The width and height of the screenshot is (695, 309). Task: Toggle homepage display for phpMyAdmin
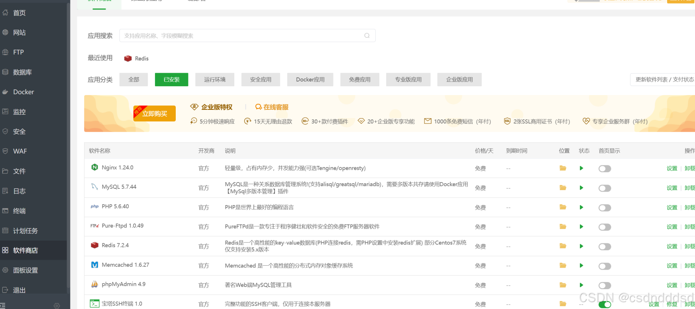click(605, 286)
